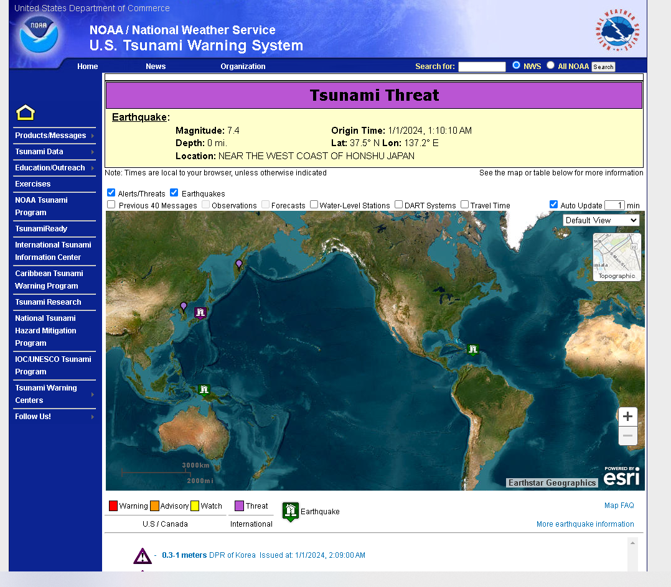The height and width of the screenshot is (587, 671).
Task: Disable Auto Update checkbox
Action: (554, 205)
